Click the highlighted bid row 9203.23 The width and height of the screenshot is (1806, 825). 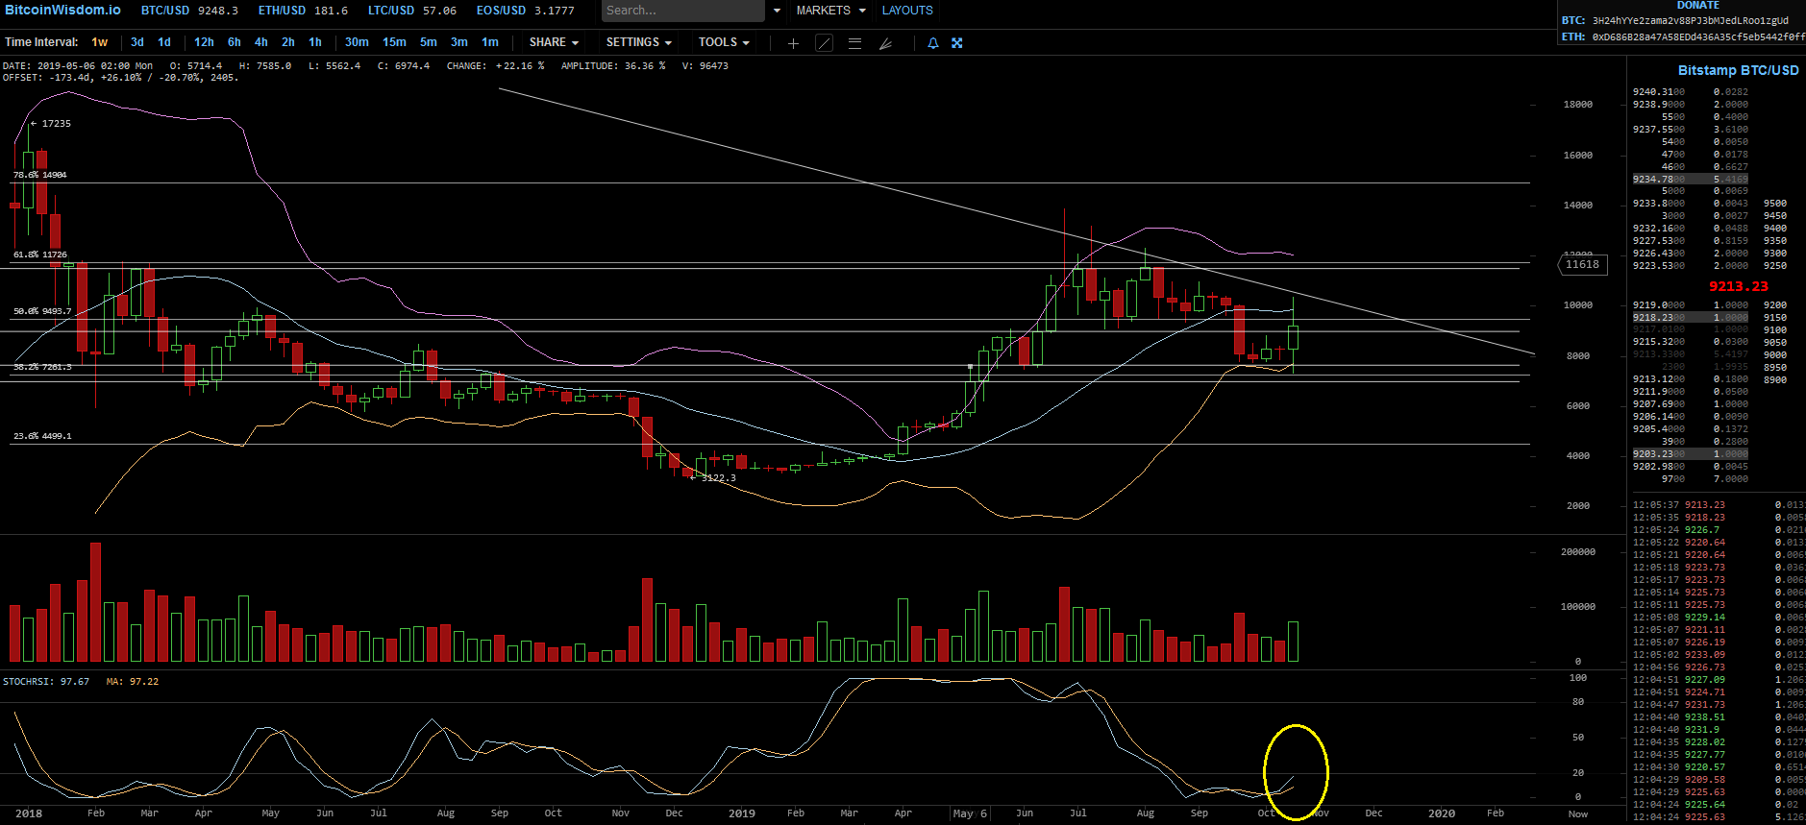click(1690, 454)
